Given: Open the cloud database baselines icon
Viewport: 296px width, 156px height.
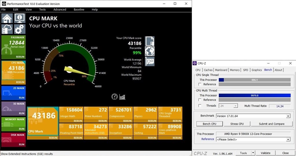Looking at the screenshot, I should tap(7, 29).
